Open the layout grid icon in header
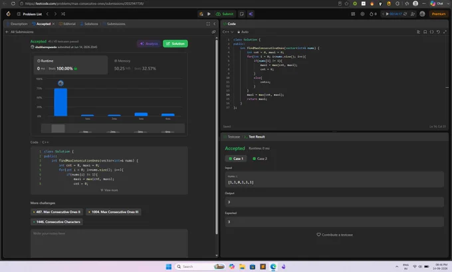The image size is (452, 272). (x=353, y=14)
